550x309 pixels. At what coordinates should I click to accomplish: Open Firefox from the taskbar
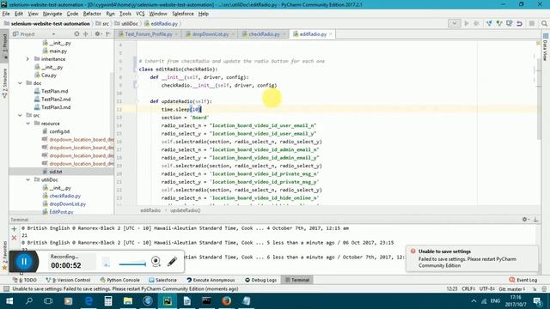pos(227,301)
